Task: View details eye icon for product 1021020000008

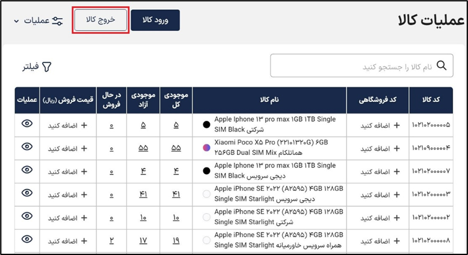Action: (27, 239)
